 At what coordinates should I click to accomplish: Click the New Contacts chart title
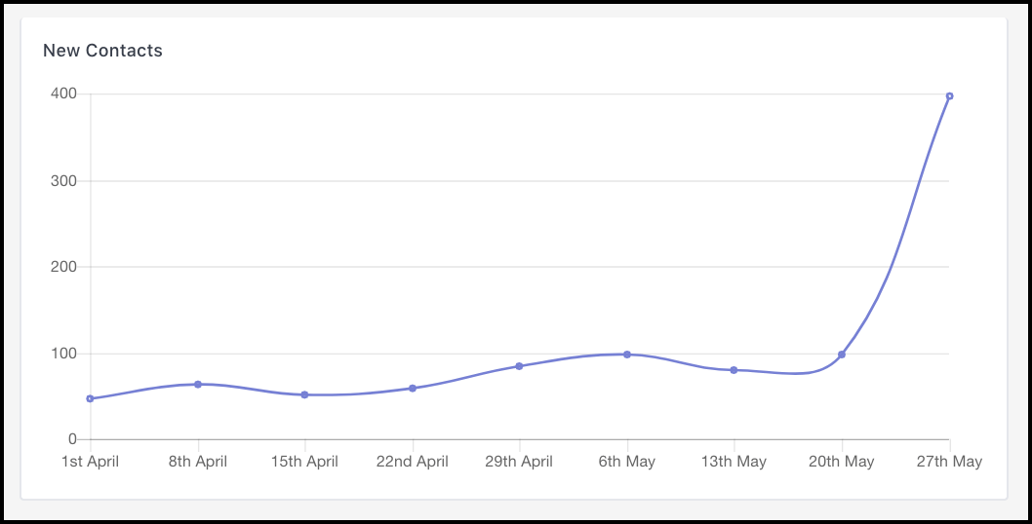[102, 51]
